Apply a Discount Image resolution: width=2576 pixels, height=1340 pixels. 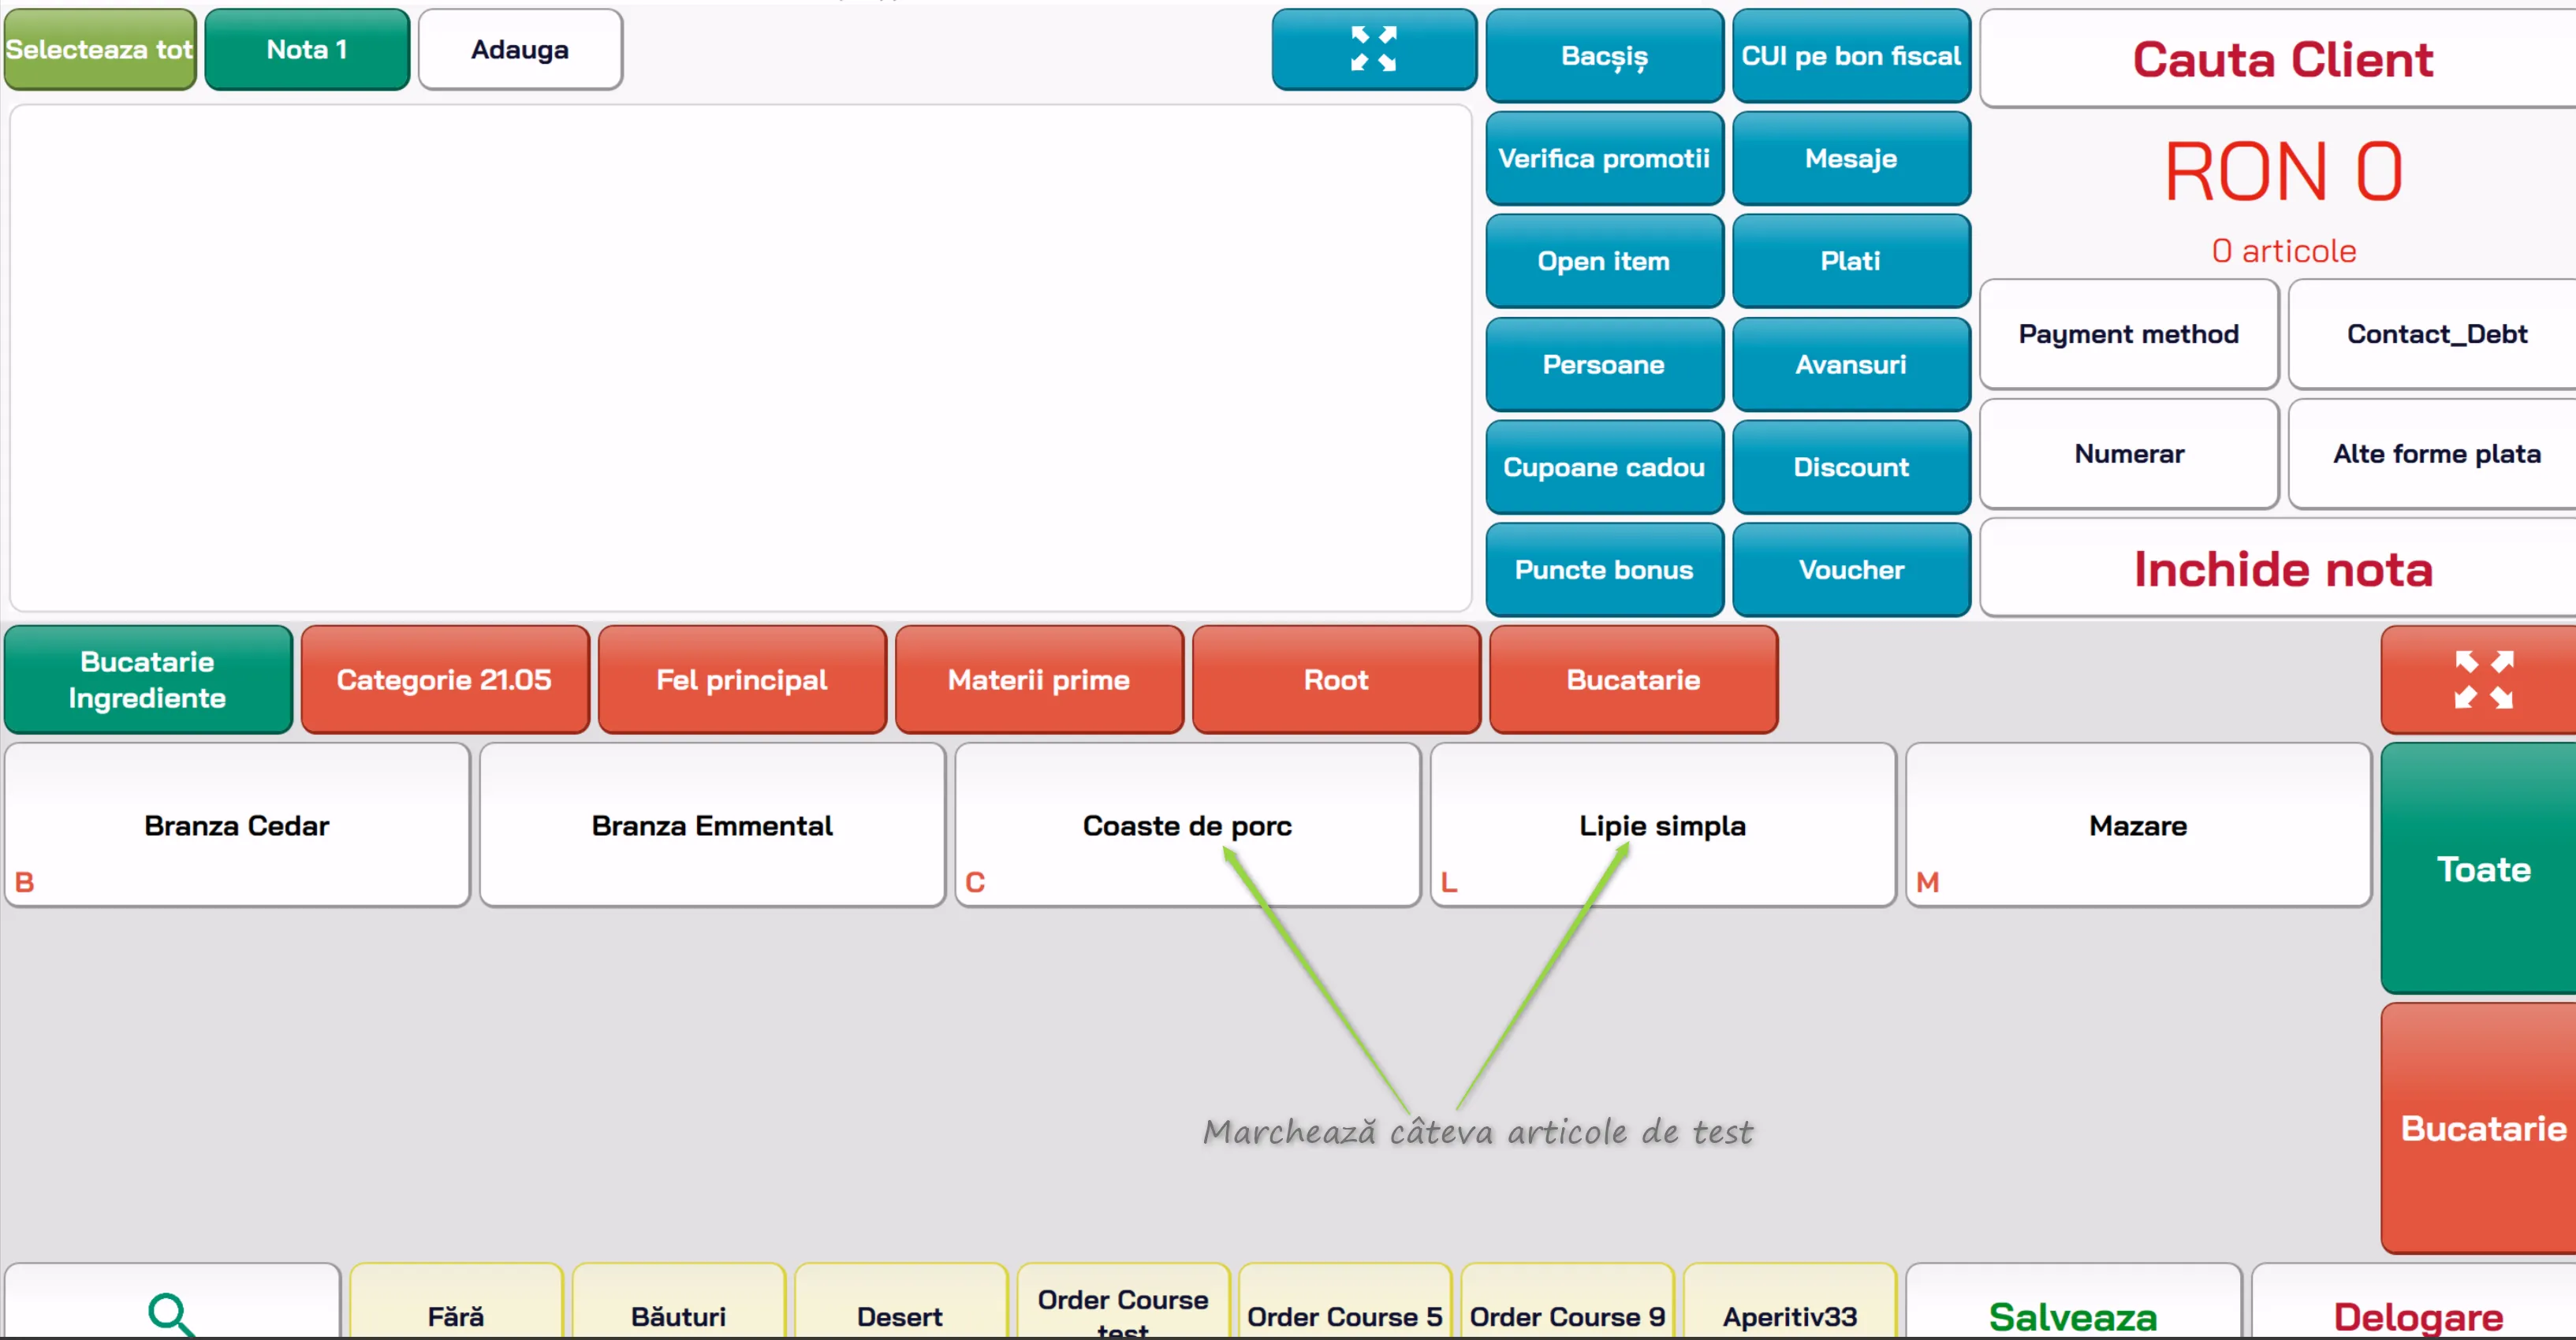pyautogui.click(x=1851, y=467)
